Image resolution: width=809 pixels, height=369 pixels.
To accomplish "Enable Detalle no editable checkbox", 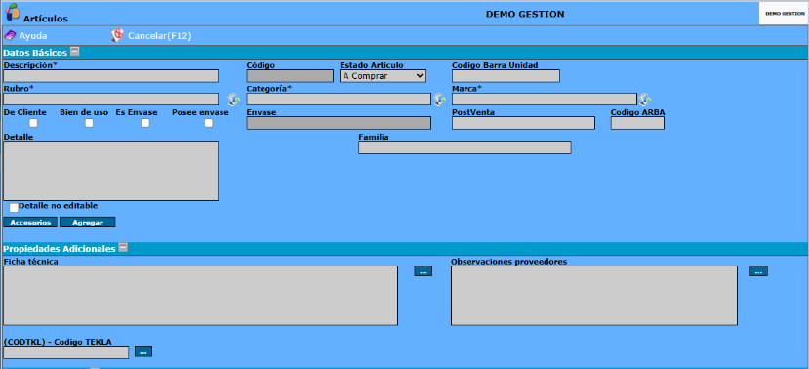I will (14, 208).
